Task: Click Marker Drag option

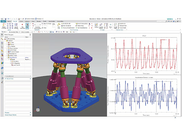Action: pos(80,26)
